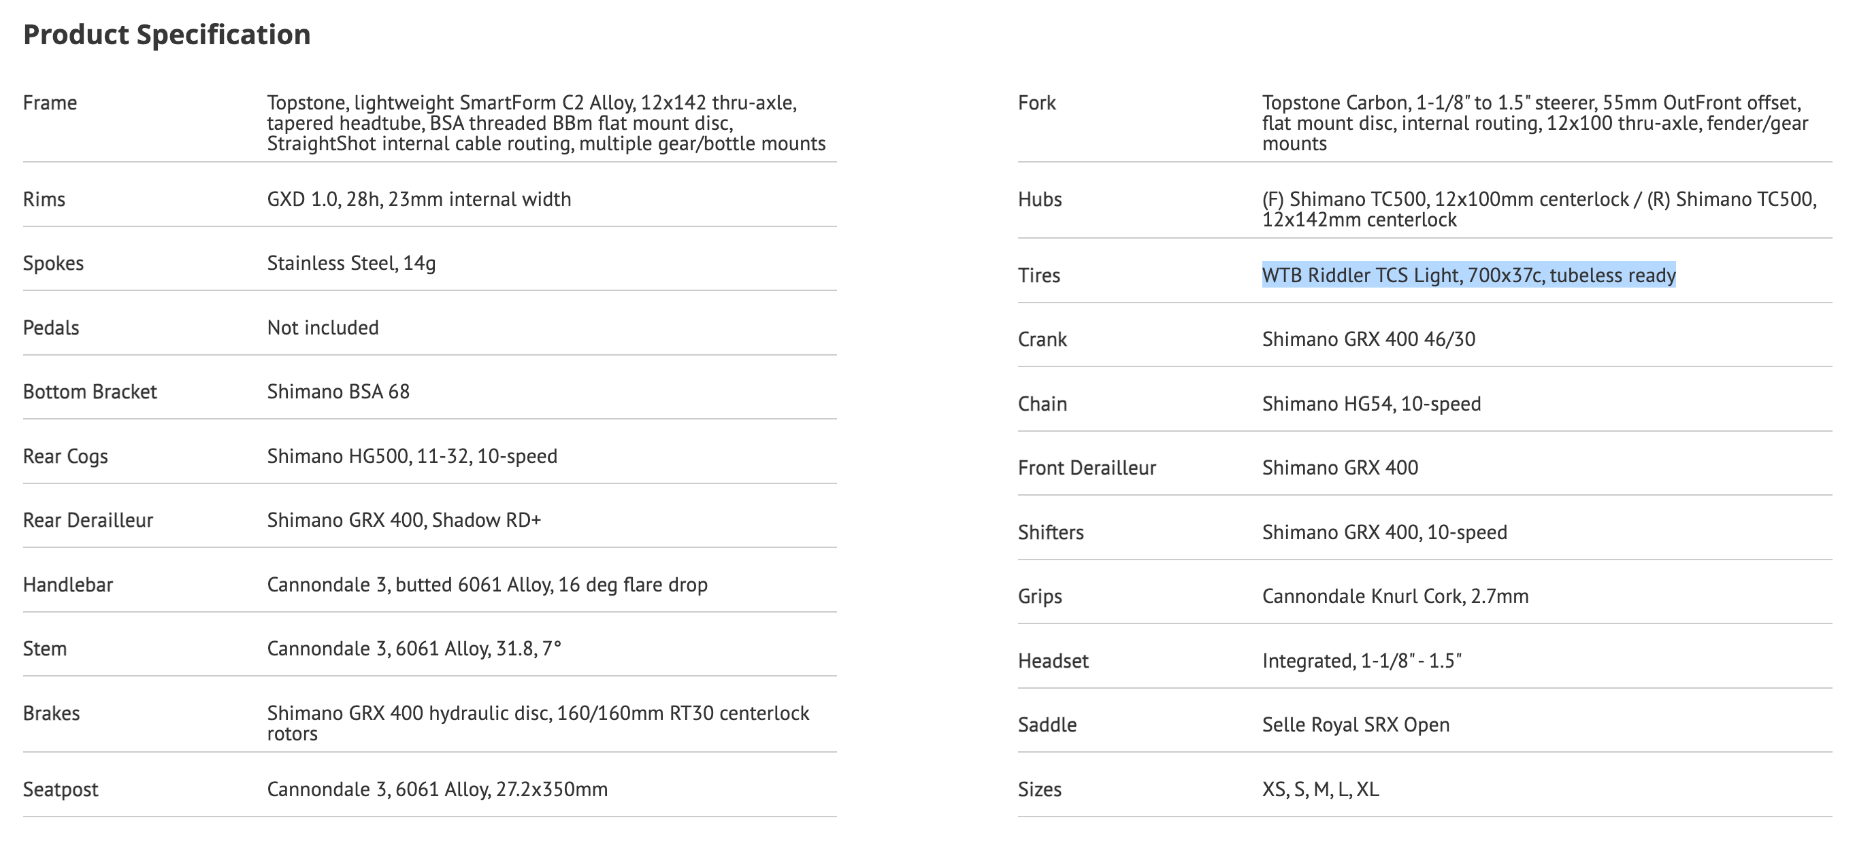
Task: Click the Shifters GRX 400, 10-speed value
Action: point(1384,532)
